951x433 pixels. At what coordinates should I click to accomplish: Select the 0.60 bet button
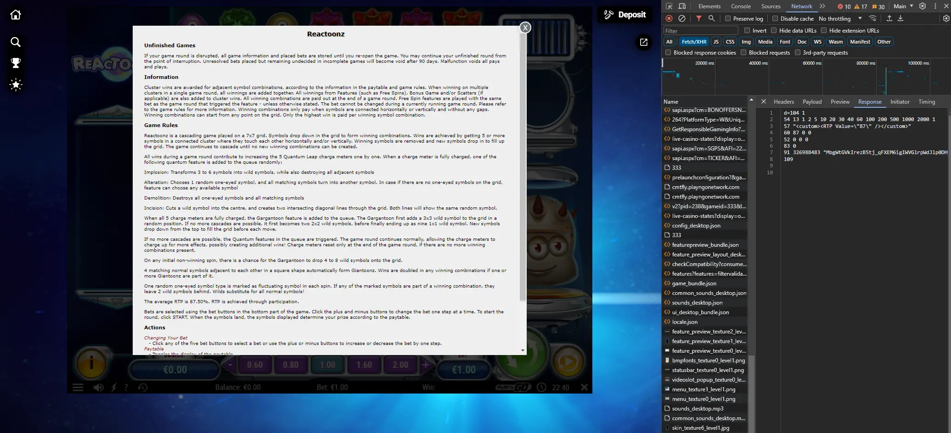(255, 365)
